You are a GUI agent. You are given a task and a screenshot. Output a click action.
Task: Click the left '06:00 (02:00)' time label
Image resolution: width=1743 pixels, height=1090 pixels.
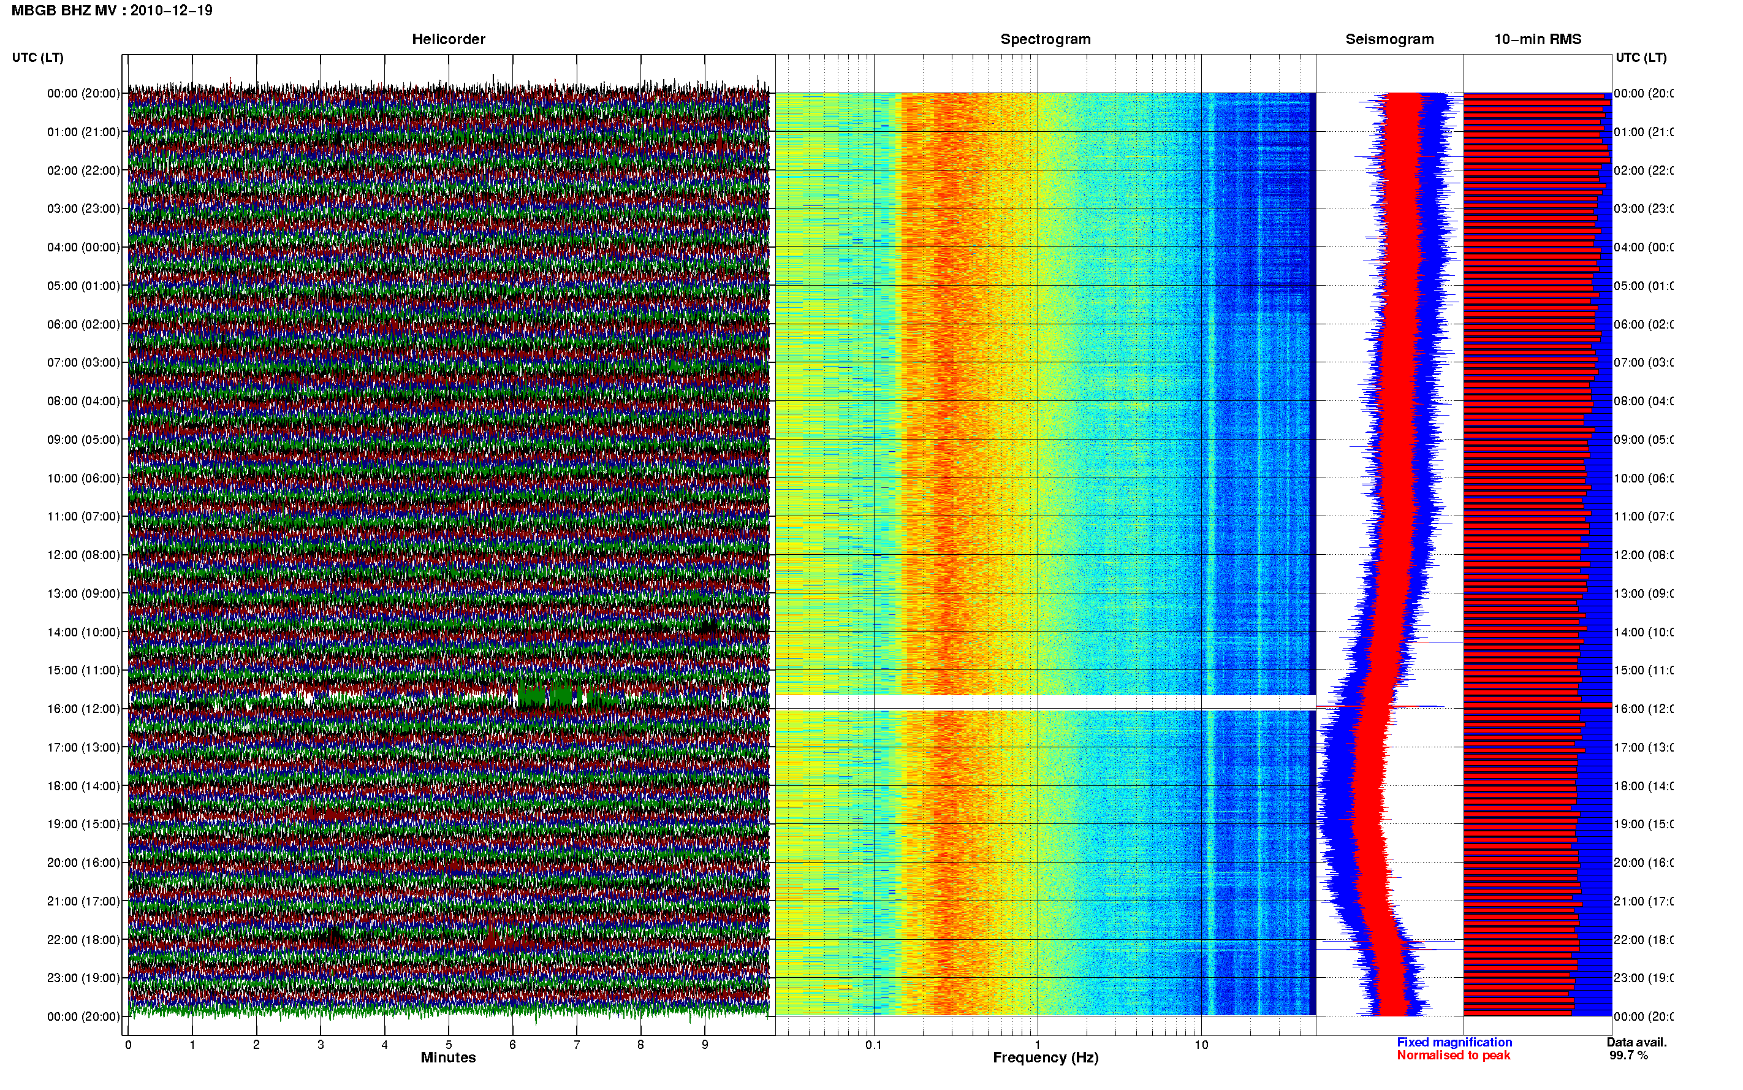pyautogui.click(x=83, y=324)
